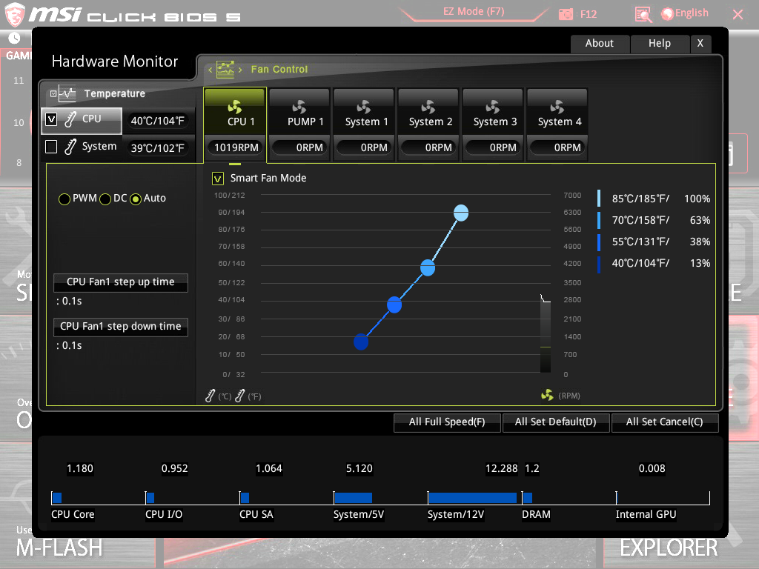Viewport: 759px width, 569px height.
Task: Switch to the System 3 fan tab
Action: 493,124
